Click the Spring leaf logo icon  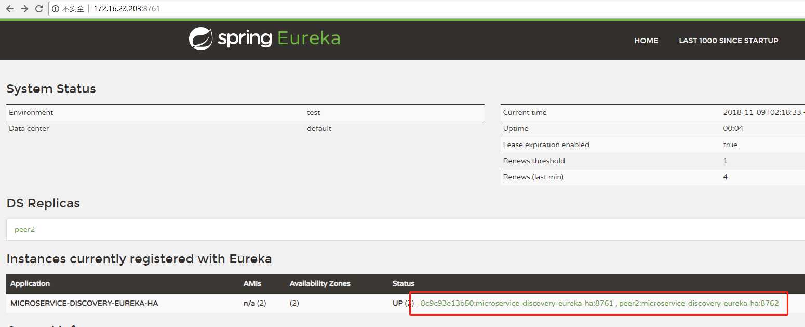pyautogui.click(x=200, y=38)
